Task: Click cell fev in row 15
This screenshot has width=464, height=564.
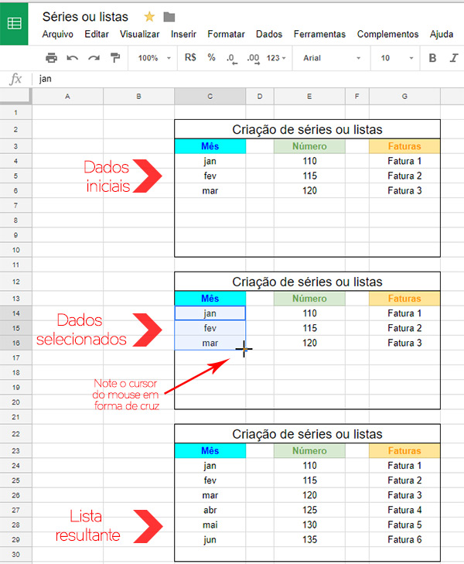Action: [210, 328]
